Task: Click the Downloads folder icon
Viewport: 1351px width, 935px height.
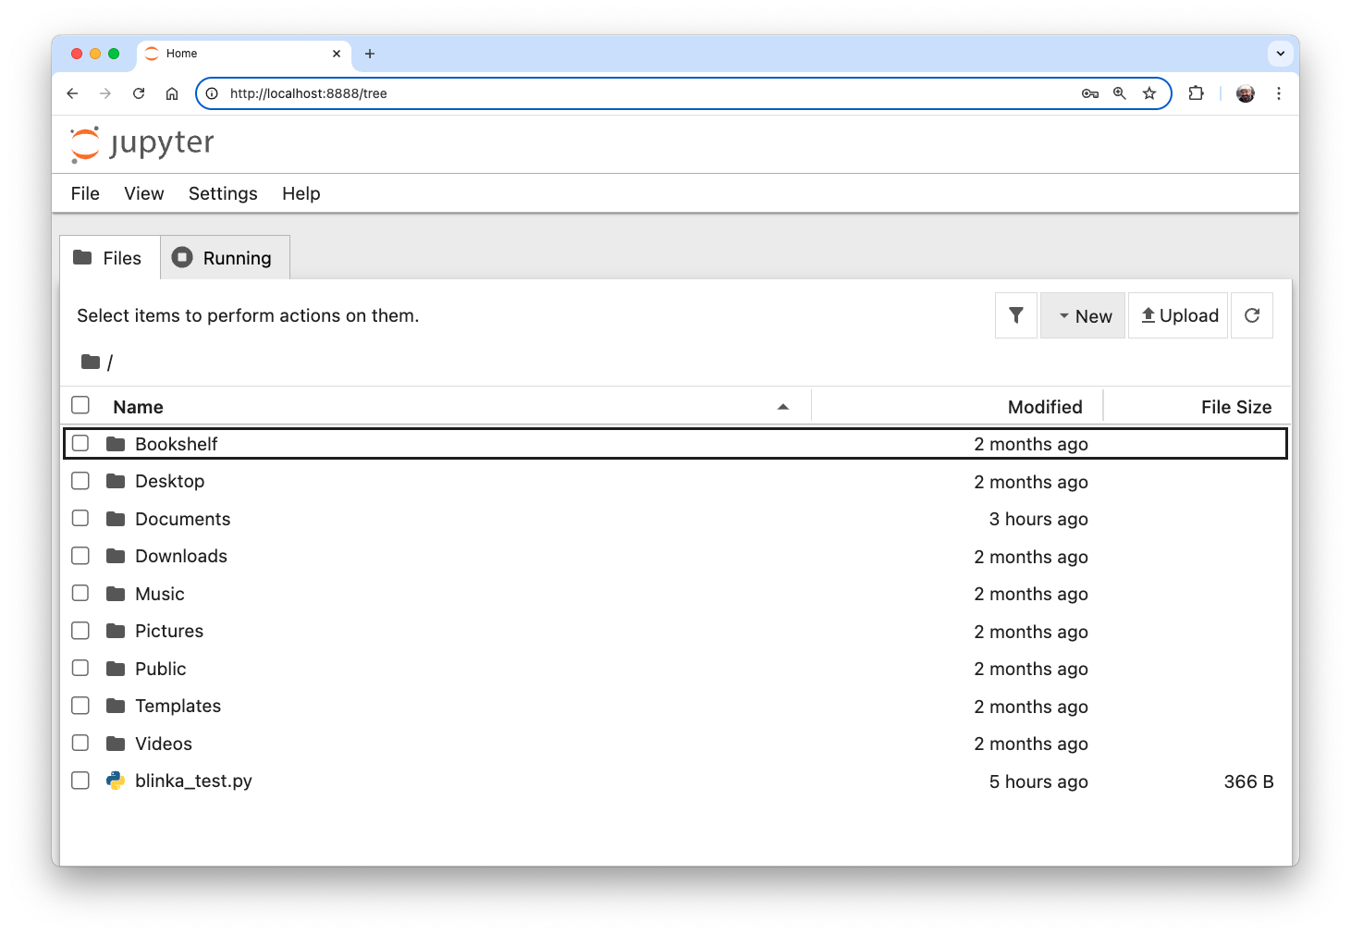Action: pyautogui.click(x=116, y=556)
